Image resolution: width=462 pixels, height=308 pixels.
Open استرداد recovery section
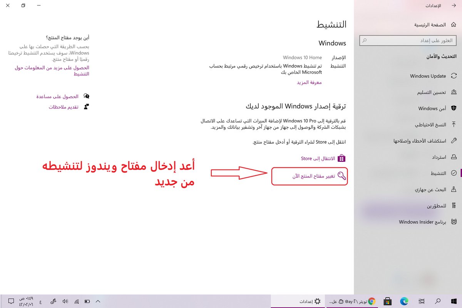click(445, 157)
